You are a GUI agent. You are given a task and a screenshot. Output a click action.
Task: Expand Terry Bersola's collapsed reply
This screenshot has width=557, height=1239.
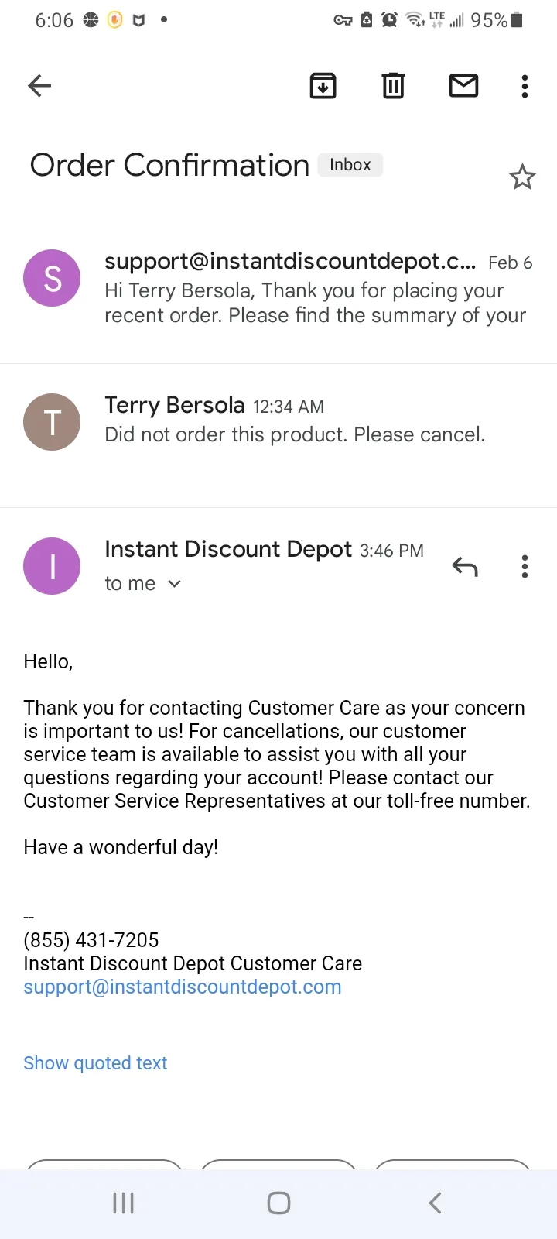coord(278,420)
